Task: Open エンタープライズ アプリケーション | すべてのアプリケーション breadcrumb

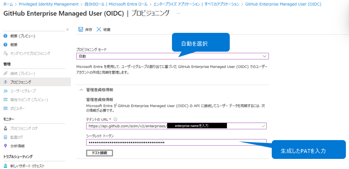Action: click(x=196, y=4)
